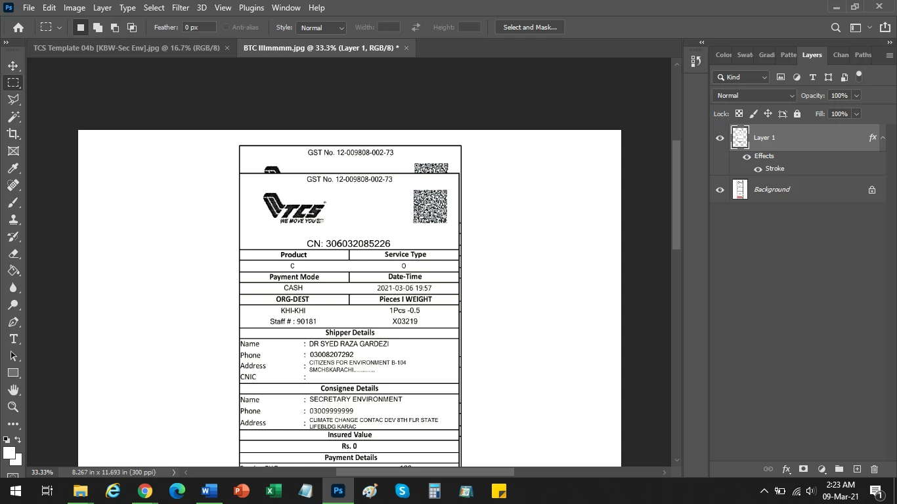The height and width of the screenshot is (504, 897).
Task: Open the blend mode dropdown in Layers
Action: click(x=755, y=95)
